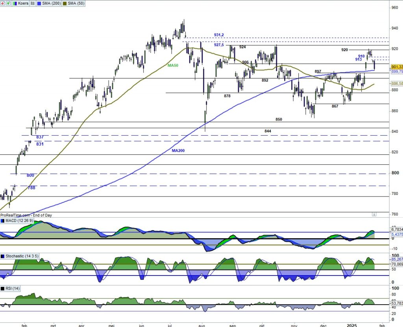This screenshot has height=327, width=403.
Task: Select the blue SMA (200) color swatch
Action: click(39, 3)
